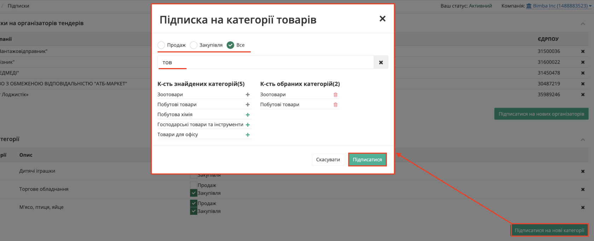
Task: Click Активний status text
Action: [481, 6]
